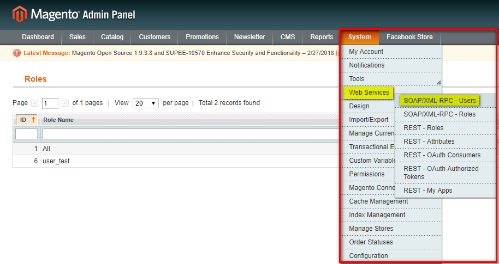Choose Cache Management from System menu
Viewport: 499px width, 264px height.
pos(378,201)
